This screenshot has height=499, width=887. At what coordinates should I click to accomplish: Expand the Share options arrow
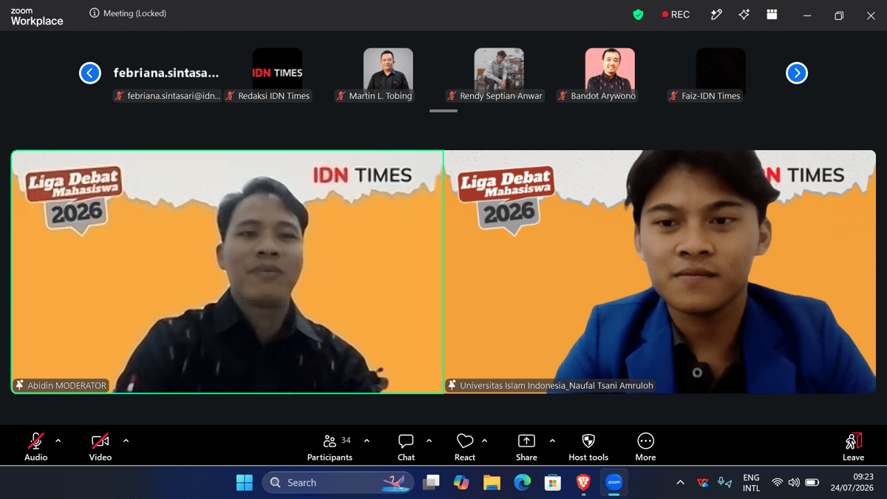point(552,441)
